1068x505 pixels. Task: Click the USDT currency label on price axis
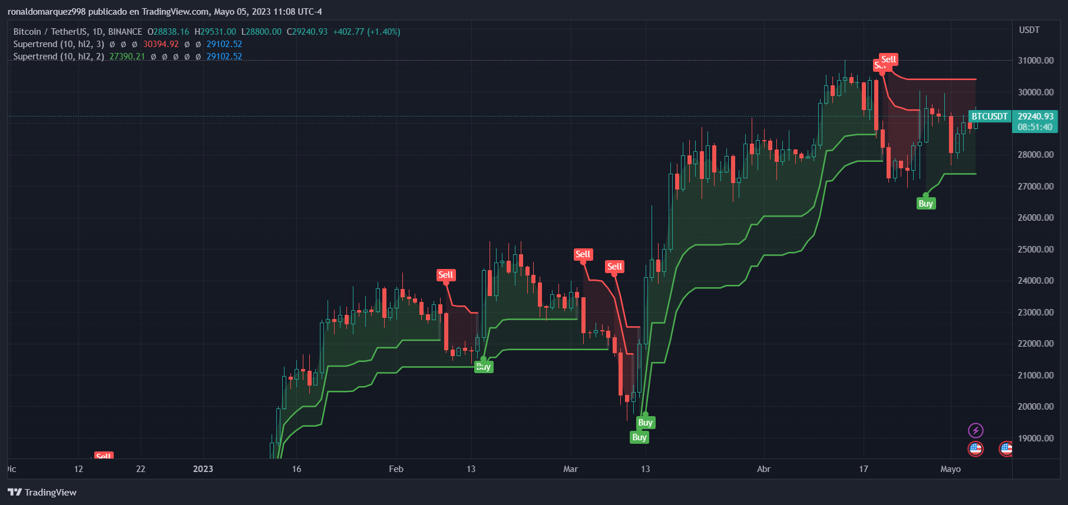(1029, 30)
